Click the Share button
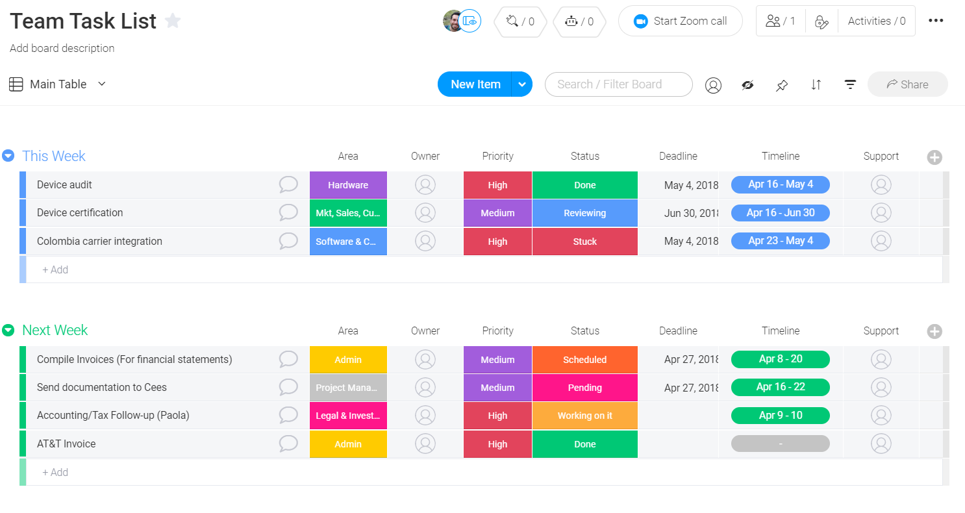This screenshot has height=513, width=965. click(x=907, y=84)
